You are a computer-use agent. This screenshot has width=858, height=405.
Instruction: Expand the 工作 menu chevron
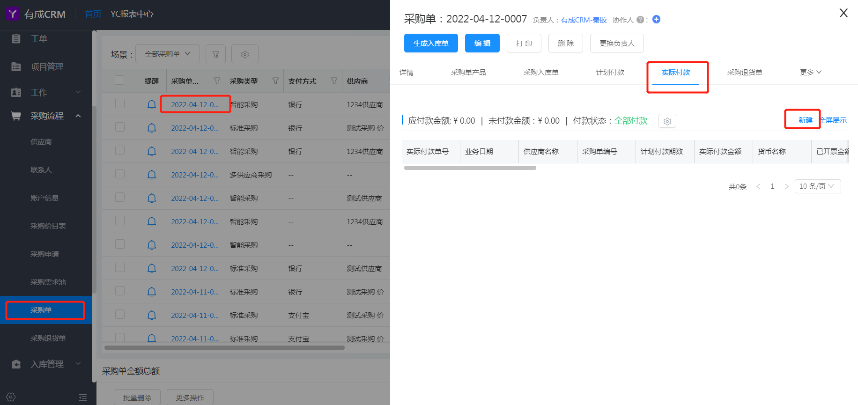[78, 92]
